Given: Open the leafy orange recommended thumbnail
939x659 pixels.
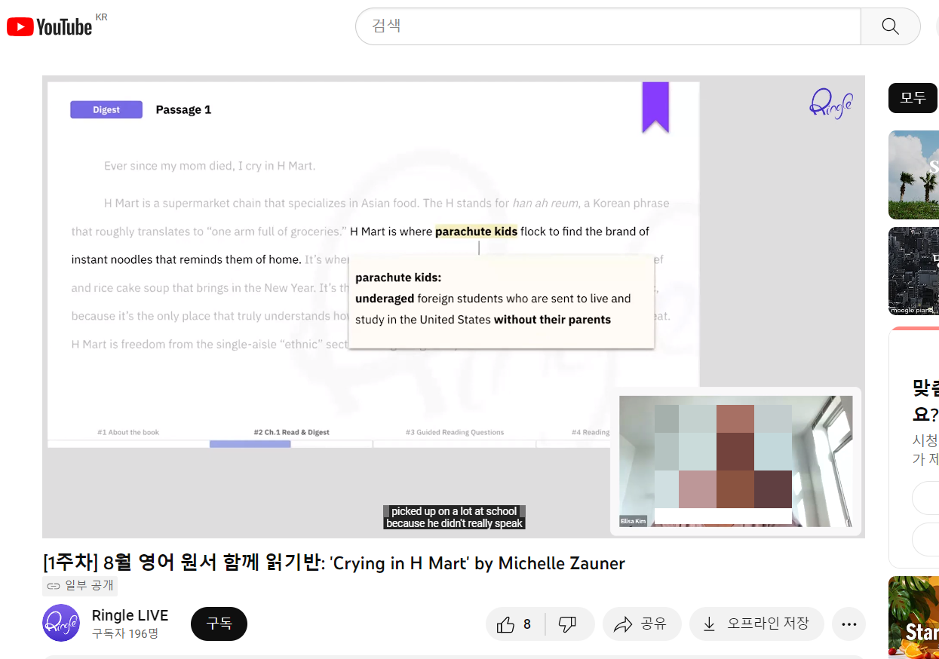Looking at the screenshot, I should (x=913, y=618).
